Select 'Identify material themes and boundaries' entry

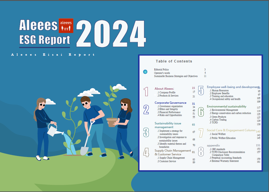click(172, 145)
